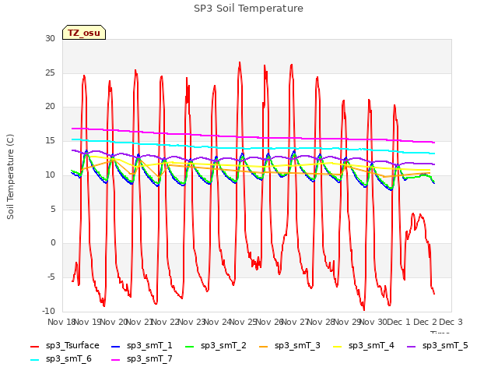
Task: Click the cyan sp3_smT_6 legend swatch
Action: pos(34,360)
